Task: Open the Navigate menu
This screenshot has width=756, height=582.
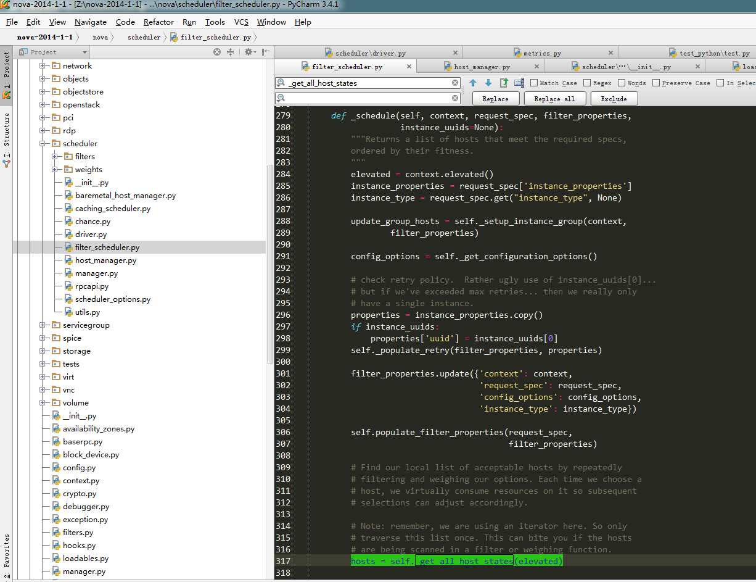Action: pyautogui.click(x=91, y=22)
